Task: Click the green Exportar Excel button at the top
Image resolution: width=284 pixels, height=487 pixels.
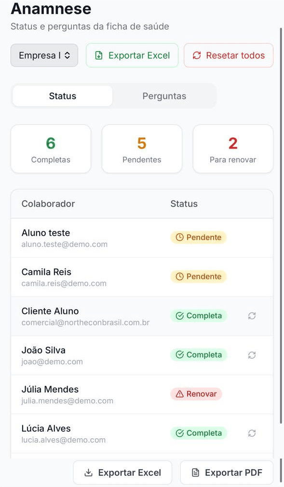Action: [x=132, y=55]
